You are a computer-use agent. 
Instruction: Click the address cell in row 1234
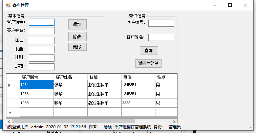[105, 85]
